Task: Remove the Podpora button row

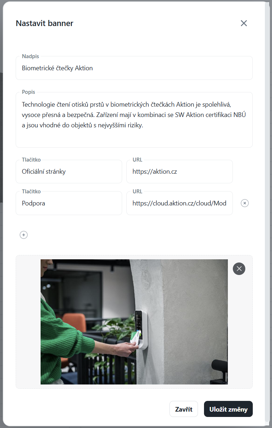Action: [x=245, y=203]
